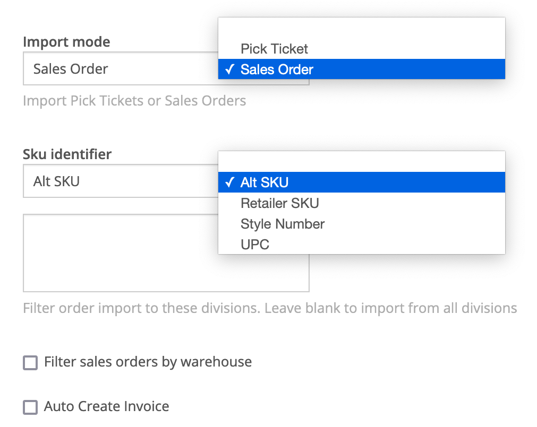This screenshot has height=427, width=537.
Task: Click the 'Filter order import to these divisions' hint
Action: (x=270, y=308)
